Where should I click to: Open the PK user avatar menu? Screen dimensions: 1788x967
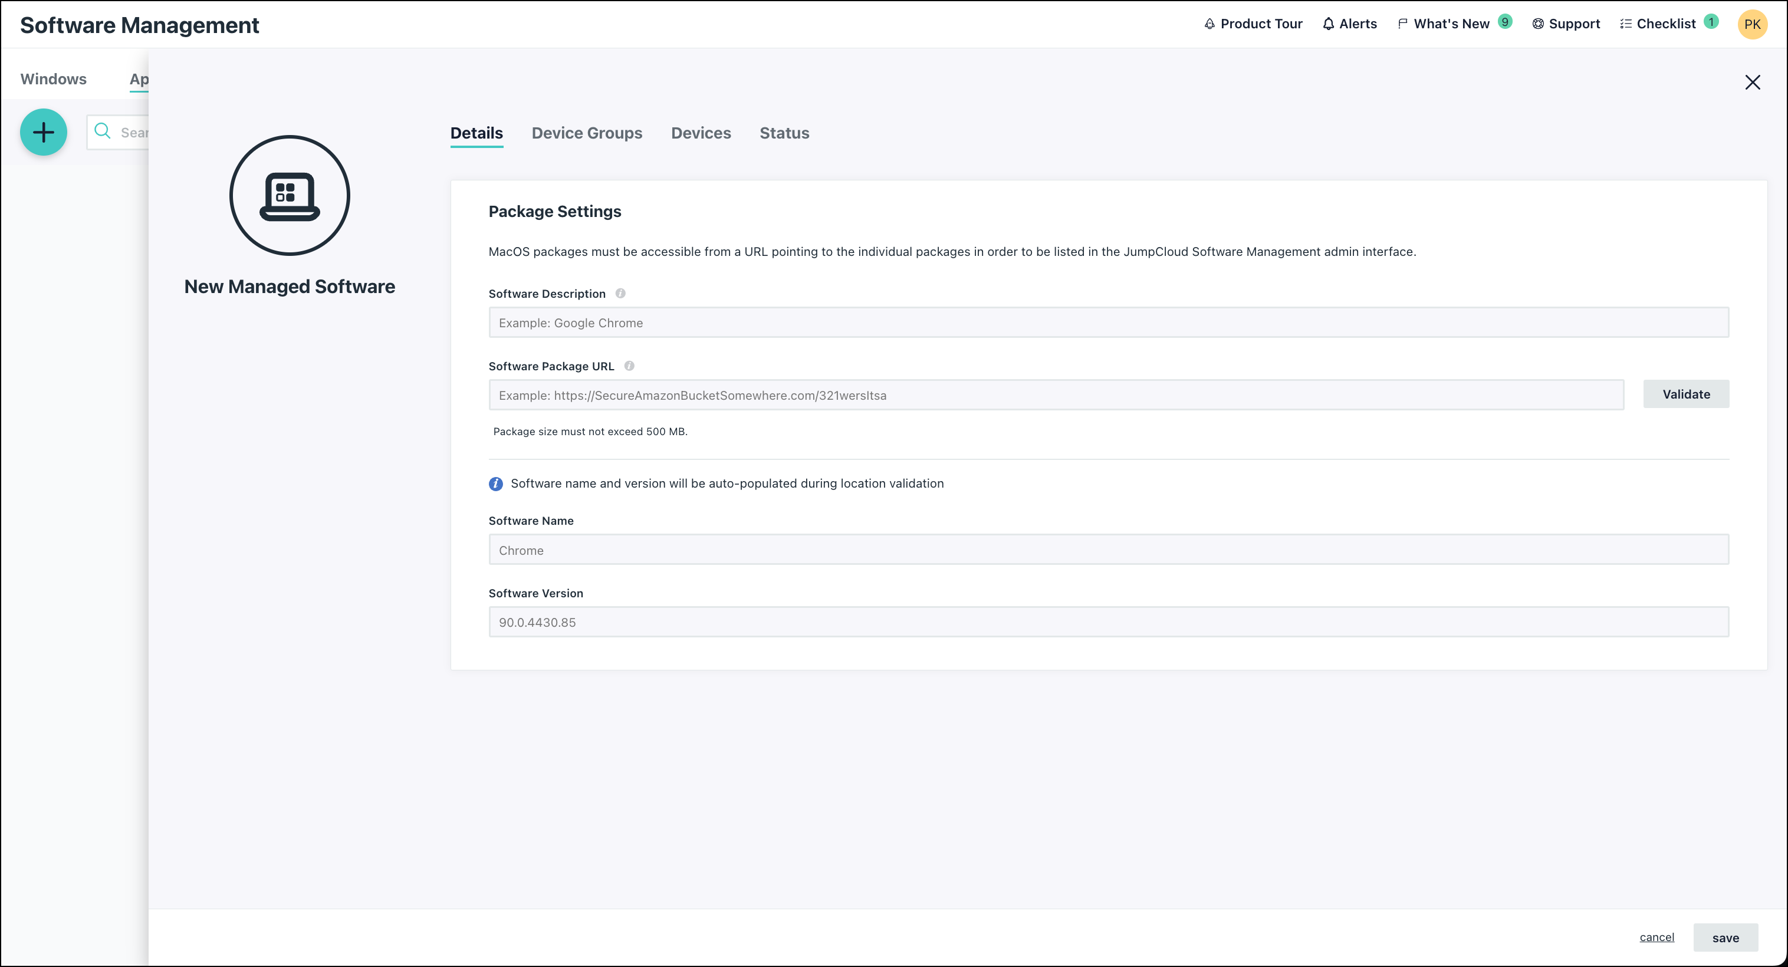(1752, 24)
